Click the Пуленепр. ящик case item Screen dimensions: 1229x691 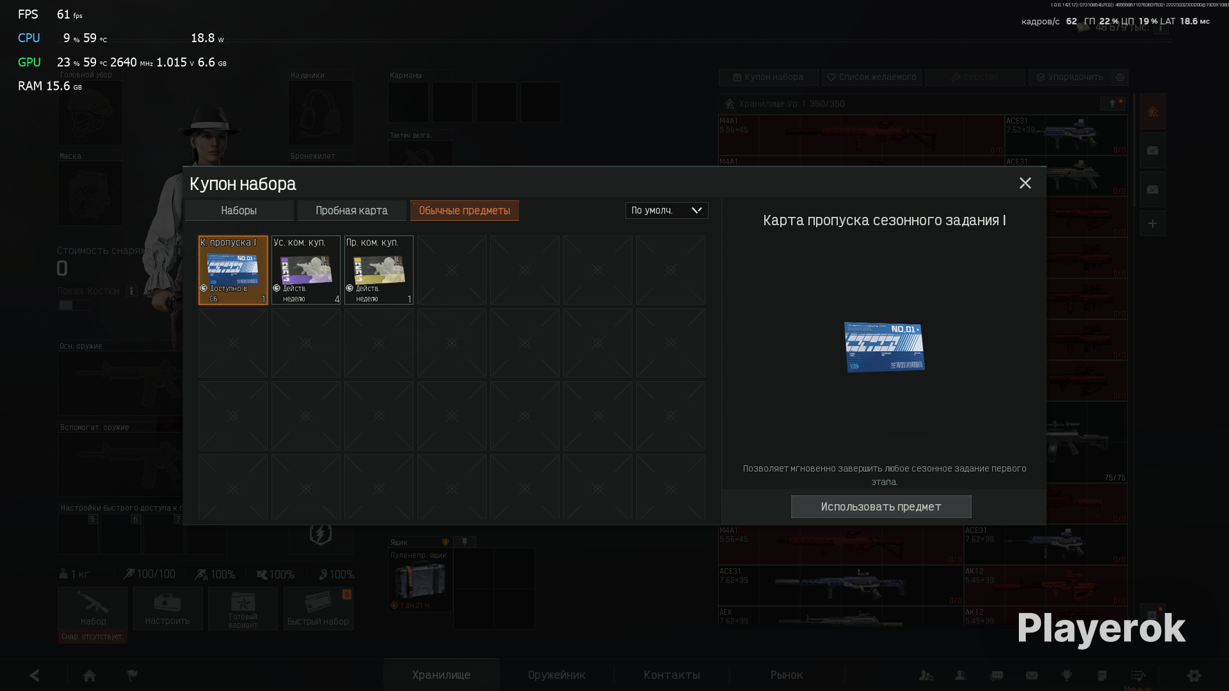point(420,580)
